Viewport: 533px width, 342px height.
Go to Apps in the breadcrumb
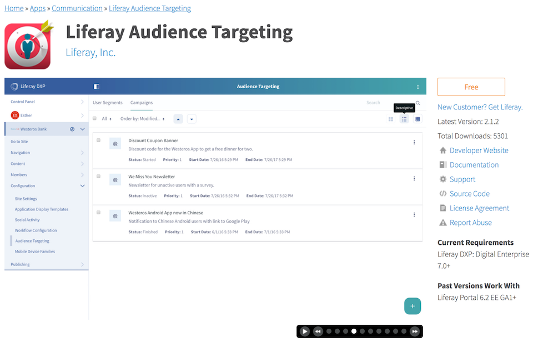coord(37,8)
